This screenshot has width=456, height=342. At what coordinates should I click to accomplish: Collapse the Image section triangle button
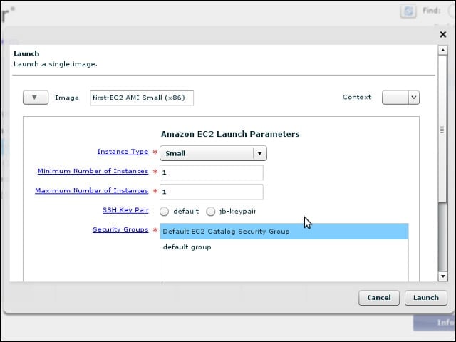36,98
